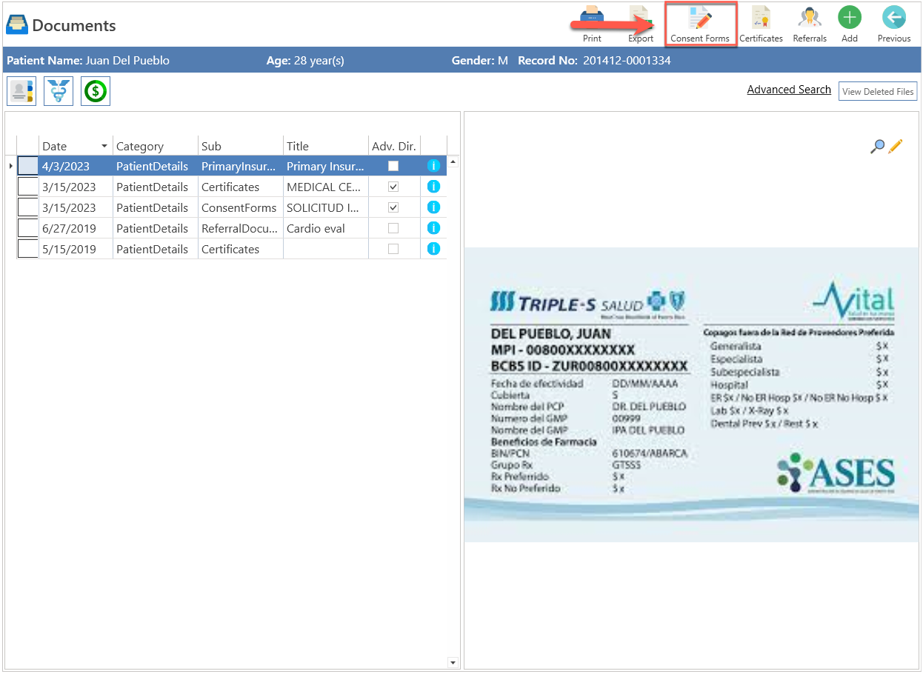
Task: Check Adv. Dir. for Cardio eval row
Action: (x=393, y=228)
